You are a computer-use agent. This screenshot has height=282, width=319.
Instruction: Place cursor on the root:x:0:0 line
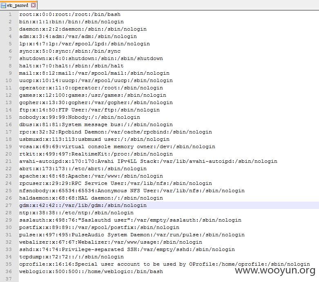70,14
